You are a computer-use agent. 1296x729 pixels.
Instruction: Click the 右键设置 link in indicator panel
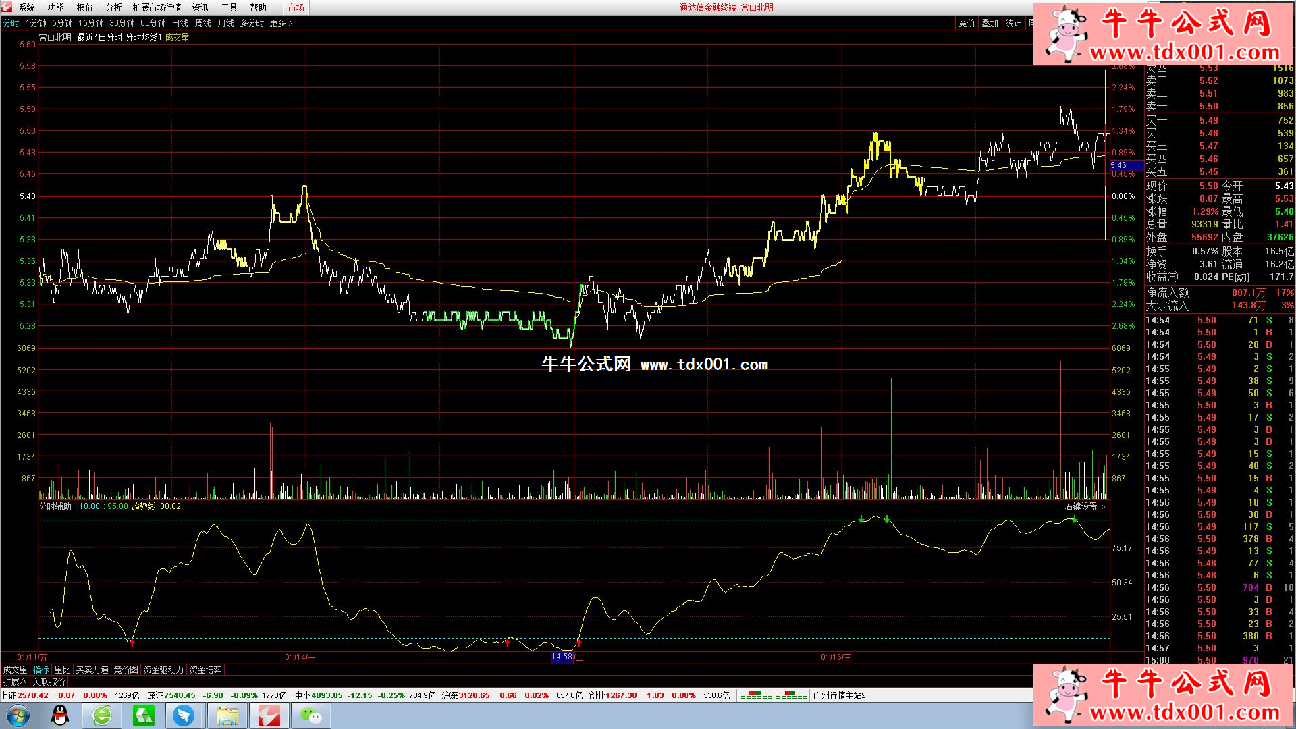point(1081,507)
